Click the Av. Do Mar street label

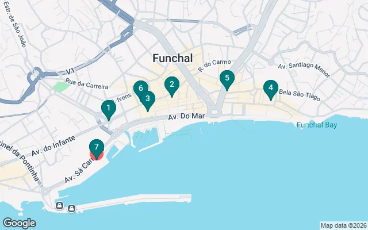click(x=186, y=116)
